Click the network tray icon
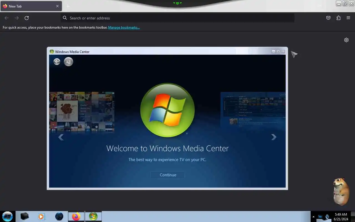Image resolution: width=355 pixels, height=222 pixels. pos(320,217)
